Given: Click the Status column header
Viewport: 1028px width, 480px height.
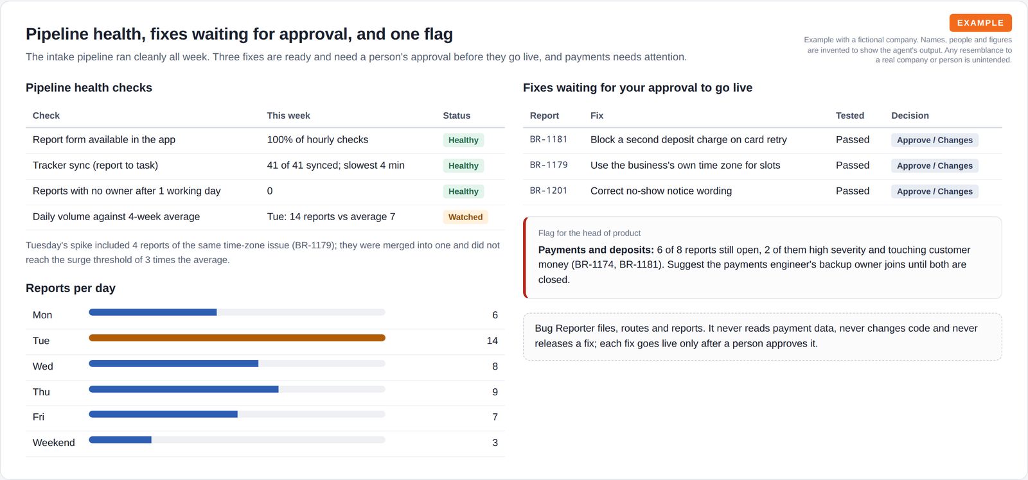Looking at the screenshot, I should [457, 116].
